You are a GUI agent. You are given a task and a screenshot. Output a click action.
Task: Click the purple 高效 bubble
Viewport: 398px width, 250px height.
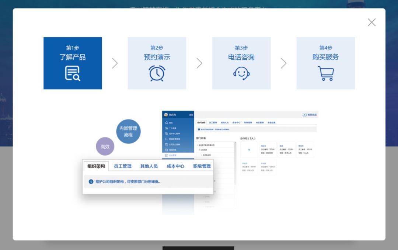[105, 146]
